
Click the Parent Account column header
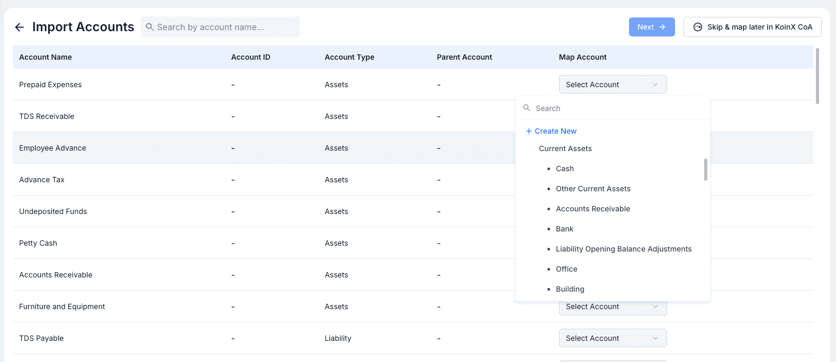pos(464,57)
